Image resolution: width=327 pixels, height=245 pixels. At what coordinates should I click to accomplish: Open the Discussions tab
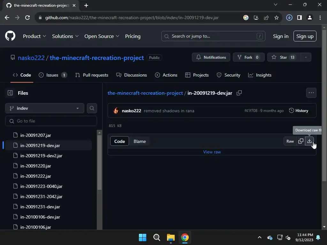point(132,75)
